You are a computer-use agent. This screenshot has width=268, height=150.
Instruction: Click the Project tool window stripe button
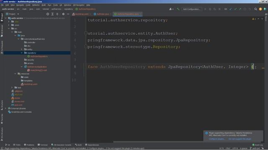2,17
